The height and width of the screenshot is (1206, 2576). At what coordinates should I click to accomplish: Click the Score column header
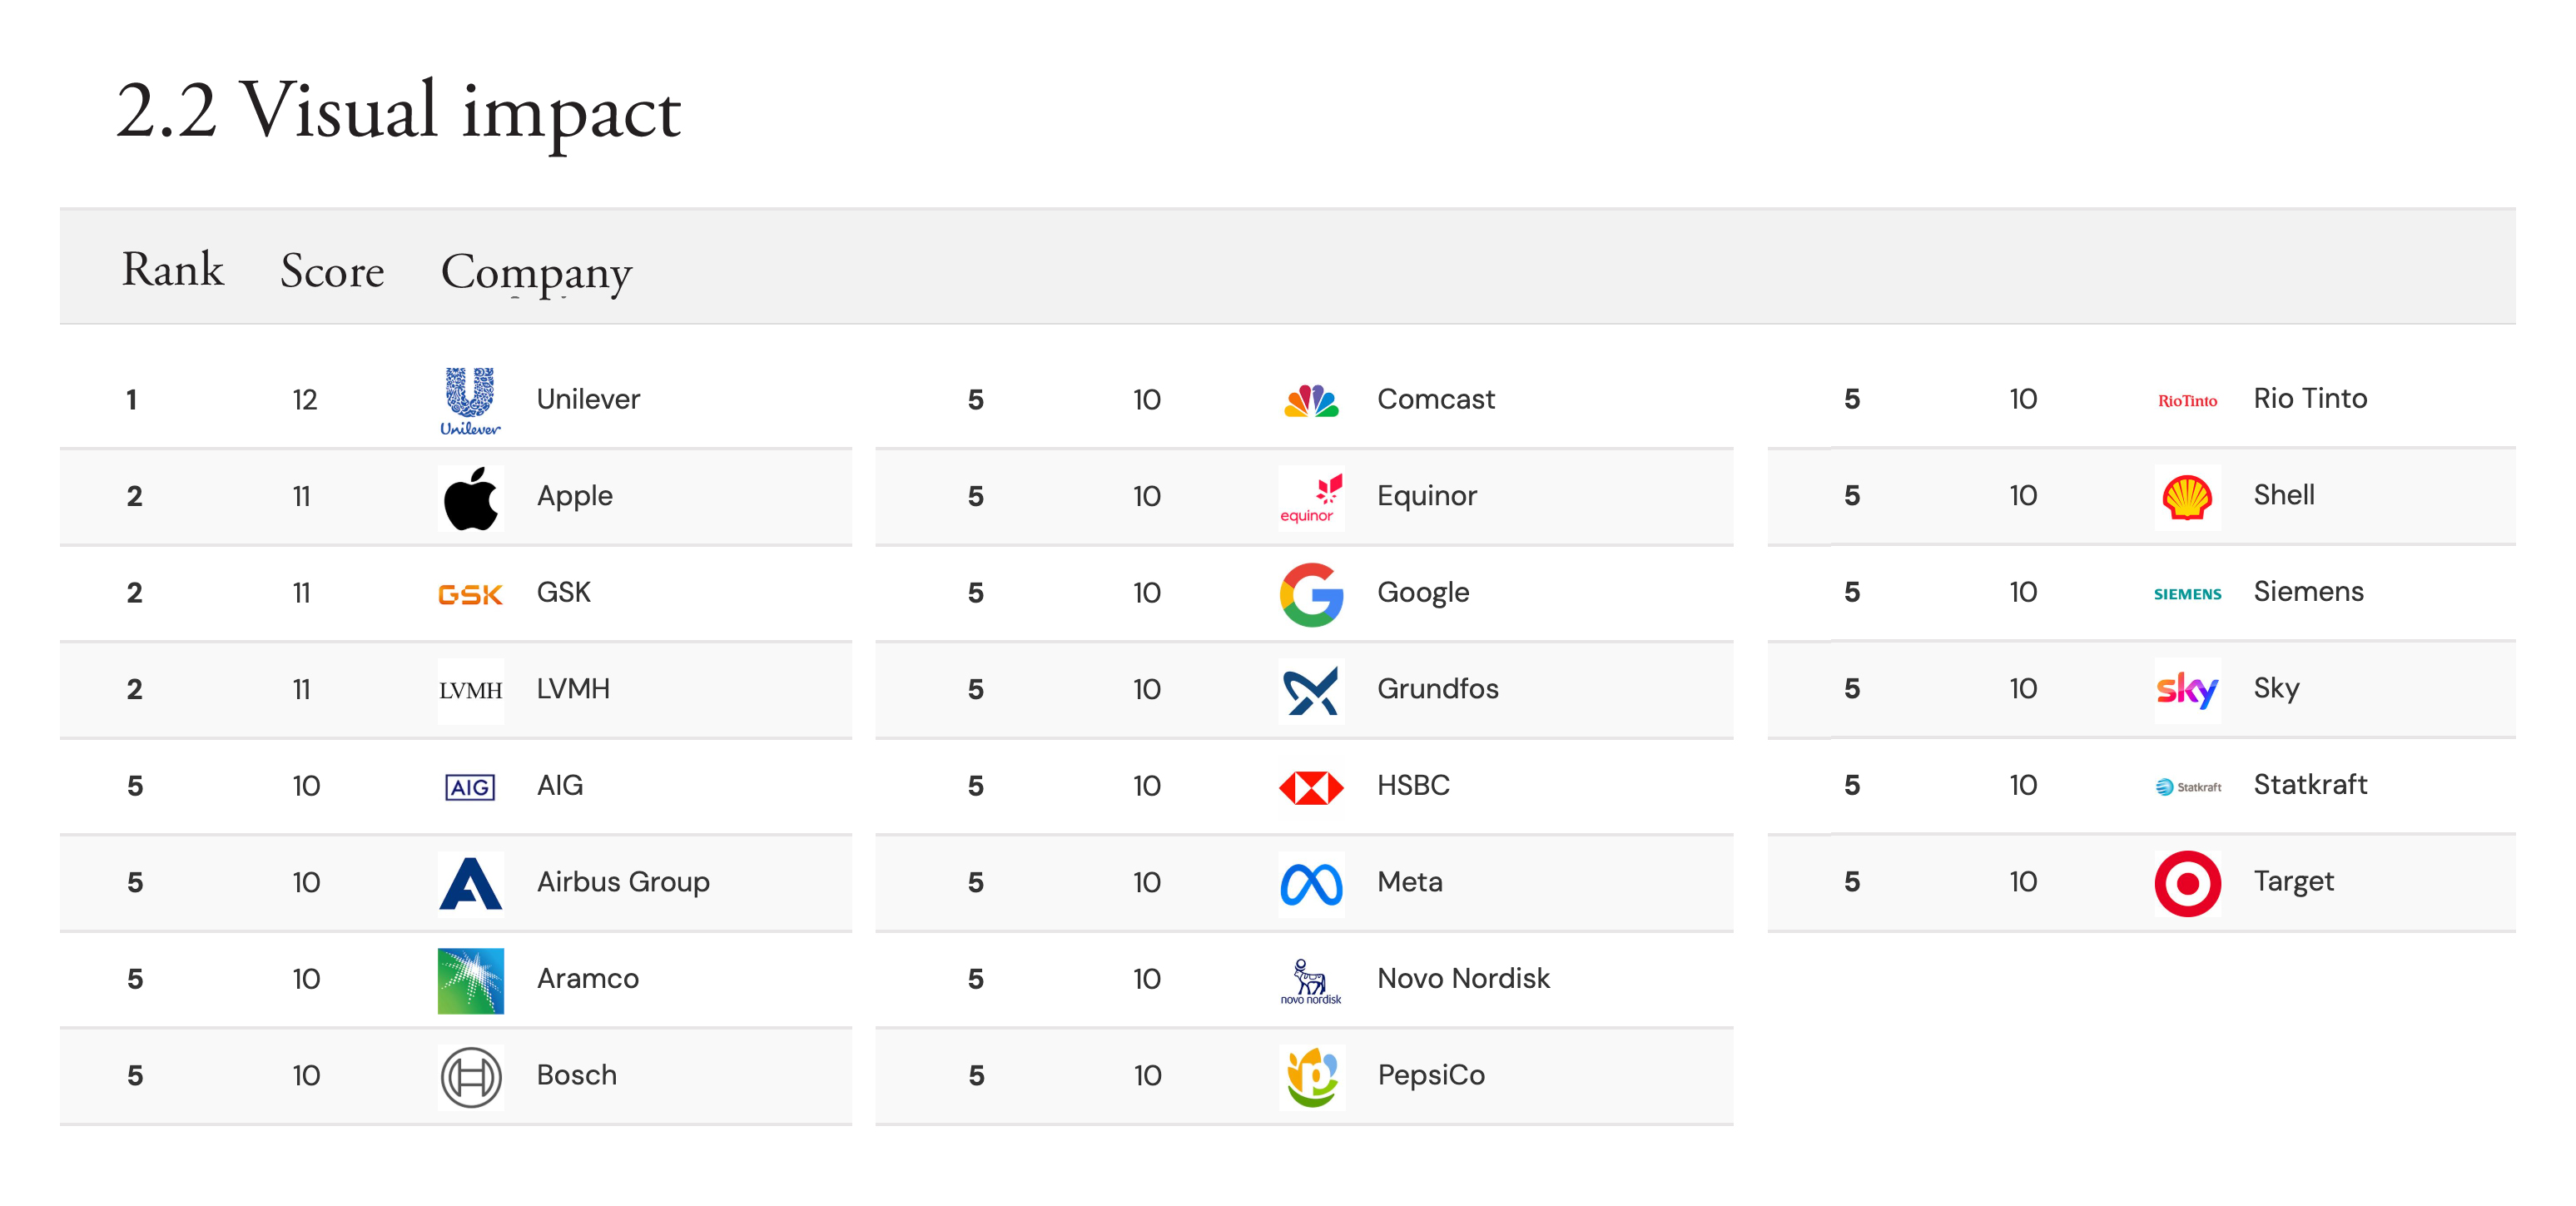pyautogui.click(x=332, y=270)
